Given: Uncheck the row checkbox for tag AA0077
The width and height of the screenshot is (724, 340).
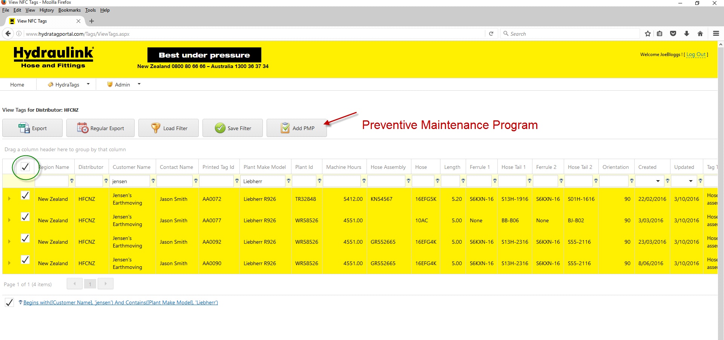Looking at the screenshot, I should click(25, 217).
